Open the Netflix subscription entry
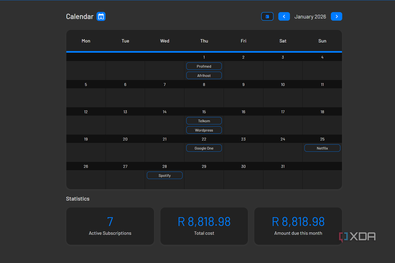 click(322, 148)
